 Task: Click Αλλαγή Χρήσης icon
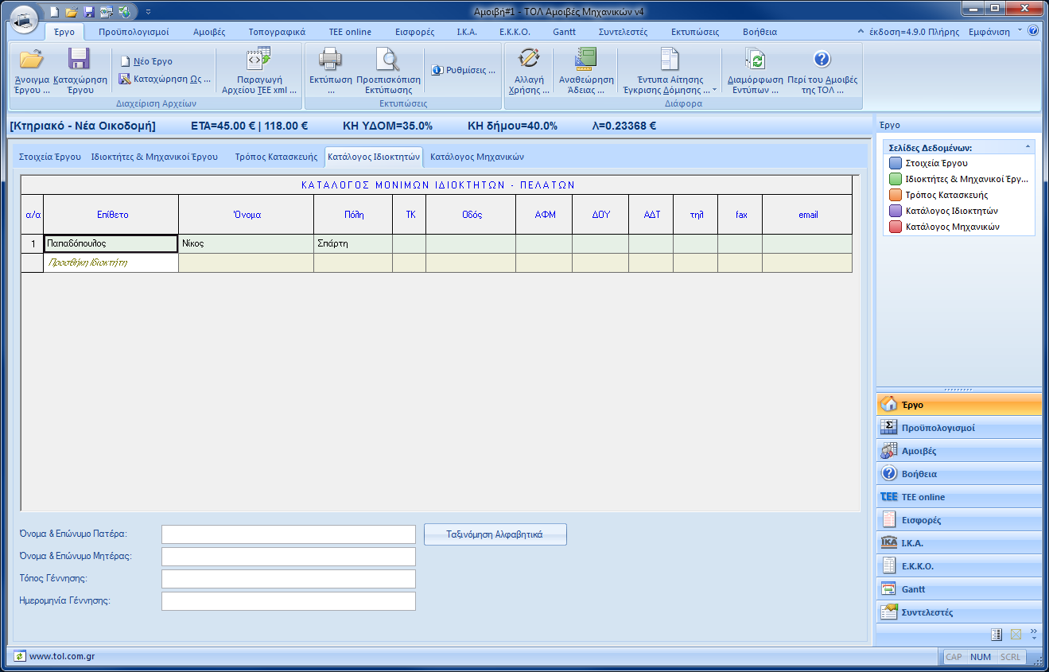point(529,59)
